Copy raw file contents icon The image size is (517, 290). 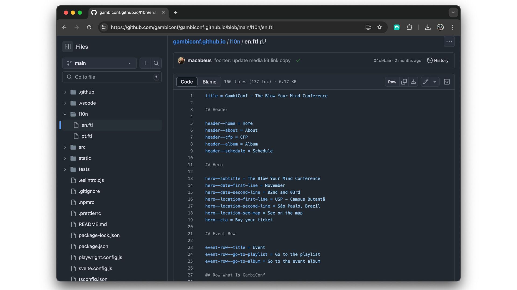pos(404,82)
